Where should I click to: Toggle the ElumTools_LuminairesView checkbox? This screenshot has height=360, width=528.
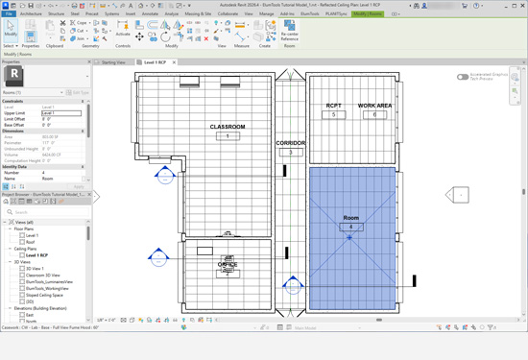pos(22,282)
